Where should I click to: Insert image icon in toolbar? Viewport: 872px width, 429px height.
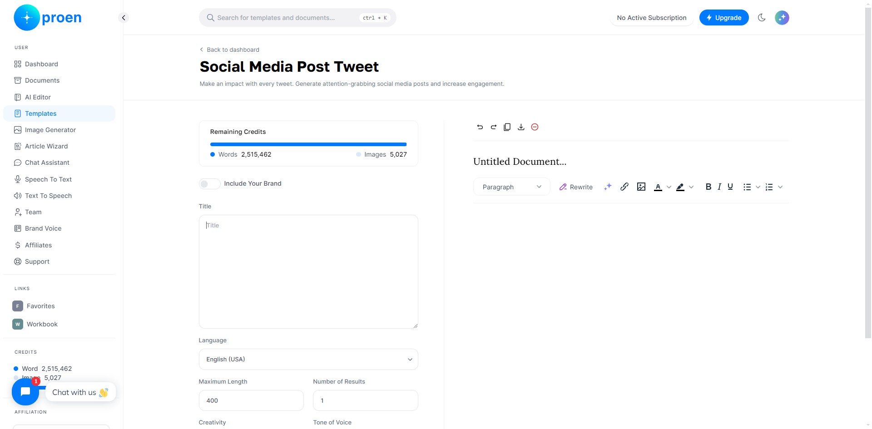(641, 187)
